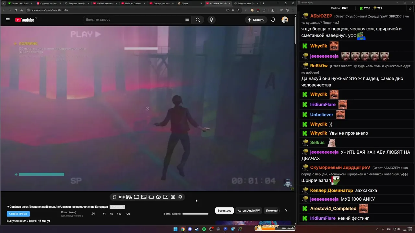This screenshot has height=233, width=415.
Task: Add +1 minute to split
Action: pos(104,214)
